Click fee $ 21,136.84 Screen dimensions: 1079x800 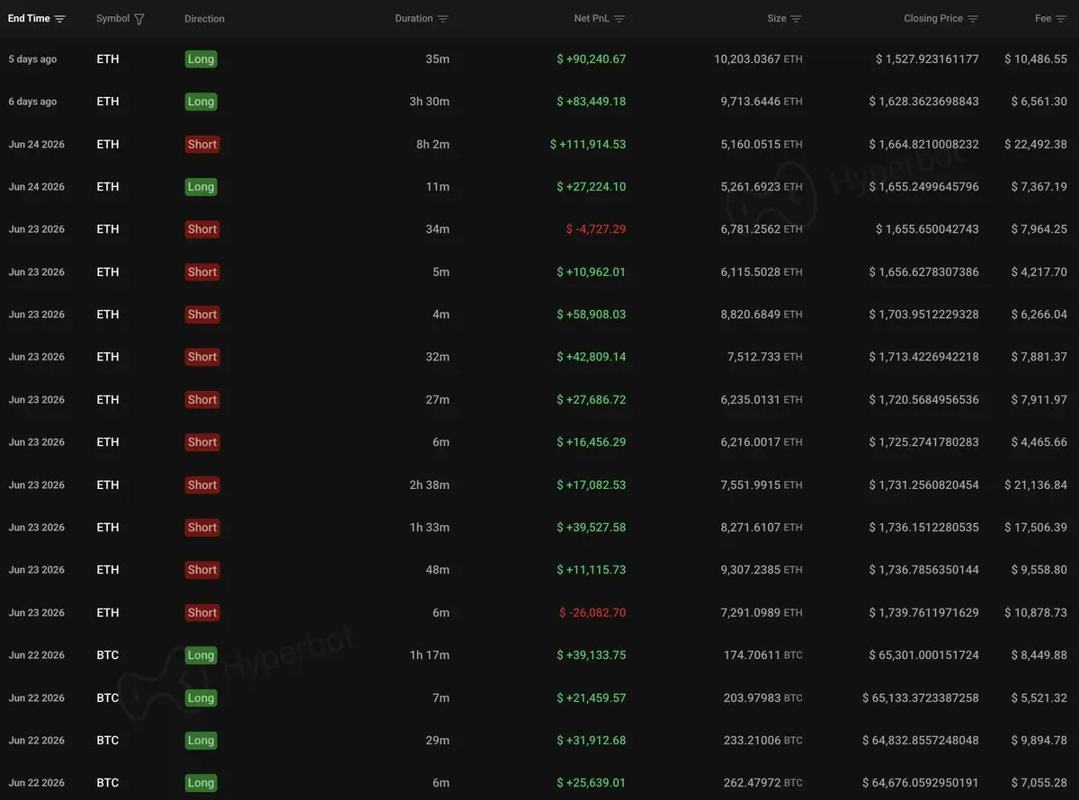coord(1036,485)
